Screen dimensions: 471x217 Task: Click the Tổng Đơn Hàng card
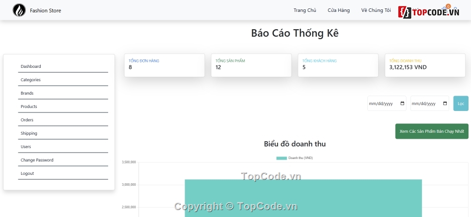pyautogui.click(x=164, y=65)
